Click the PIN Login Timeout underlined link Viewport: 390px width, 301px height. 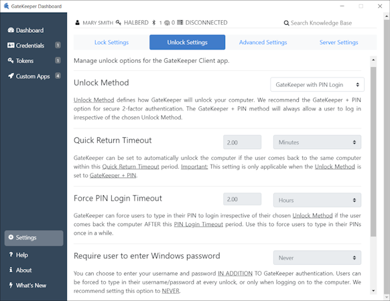point(198,224)
